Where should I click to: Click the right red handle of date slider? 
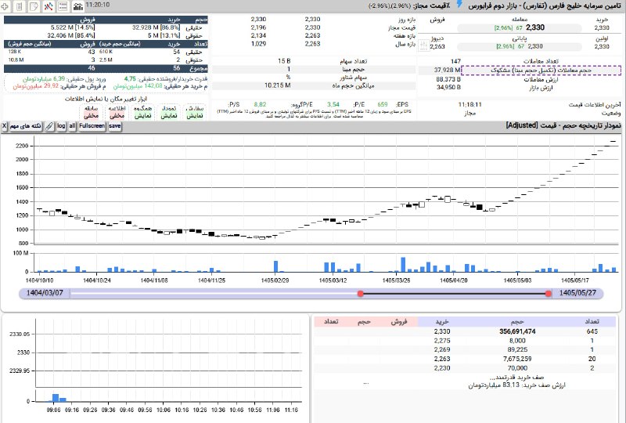coord(549,294)
